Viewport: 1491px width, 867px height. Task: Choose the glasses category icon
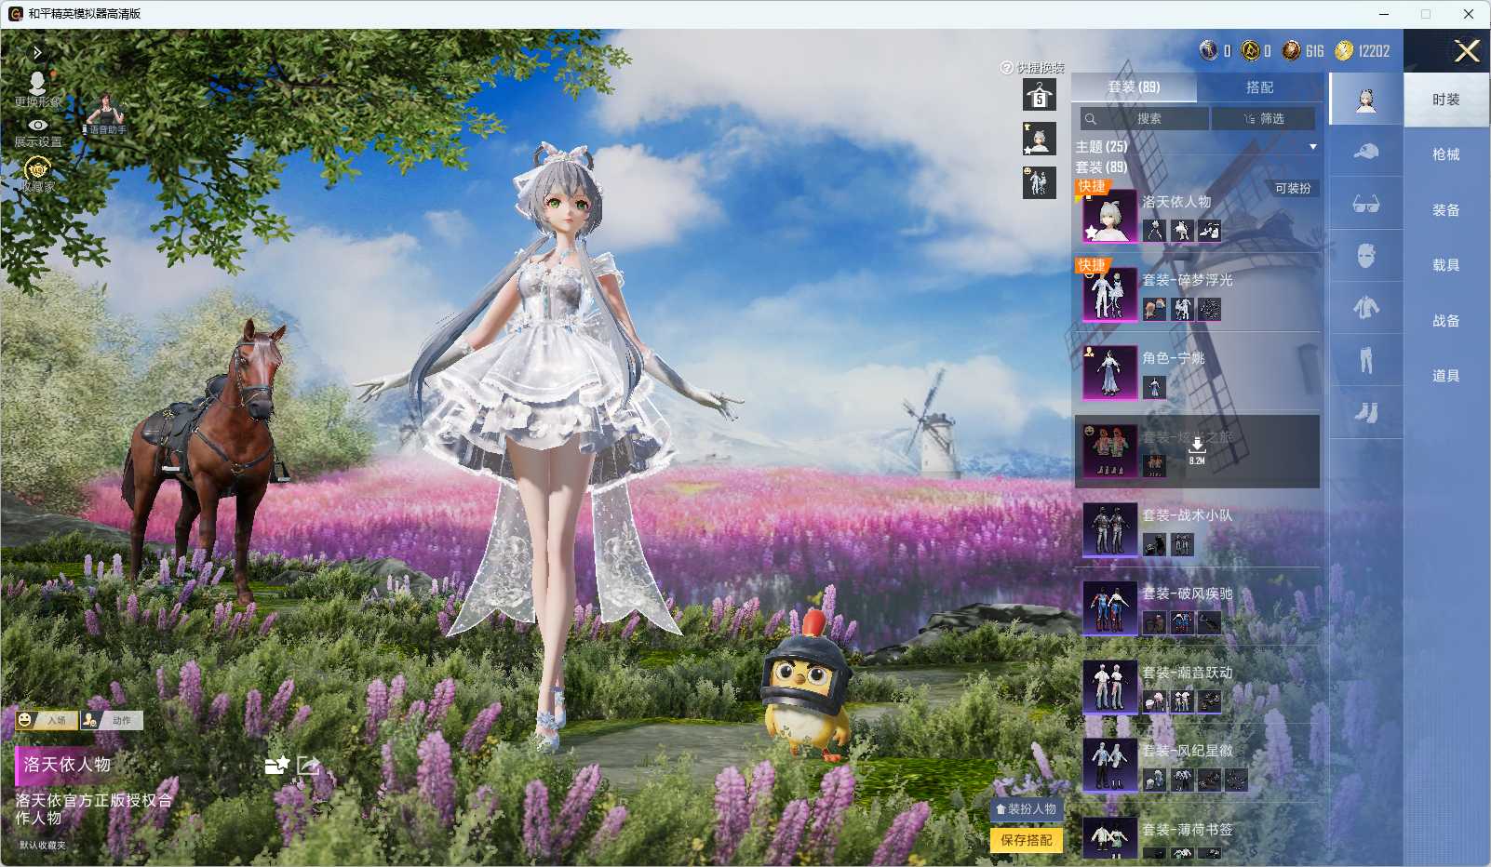click(x=1365, y=204)
